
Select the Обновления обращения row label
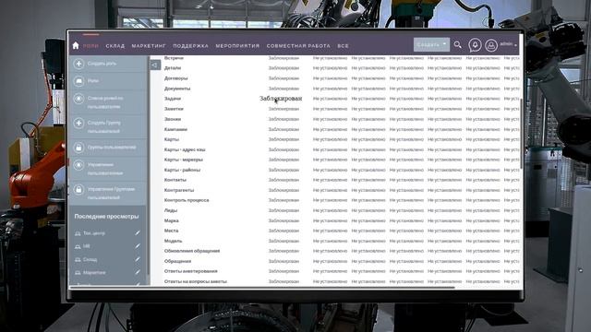coord(192,251)
